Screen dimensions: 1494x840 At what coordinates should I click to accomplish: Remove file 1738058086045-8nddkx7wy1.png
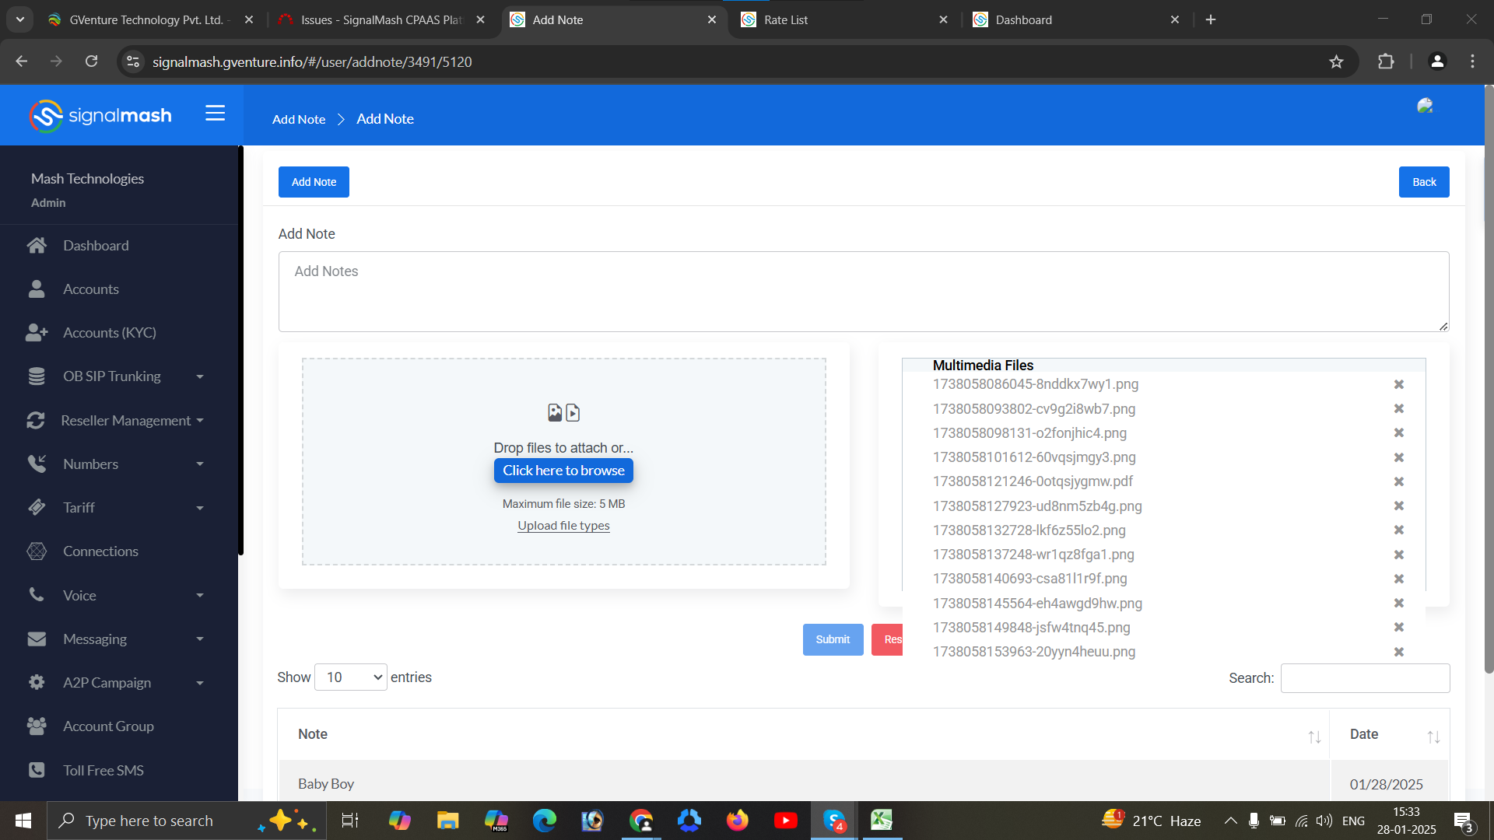pyautogui.click(x=1398, y=384)
